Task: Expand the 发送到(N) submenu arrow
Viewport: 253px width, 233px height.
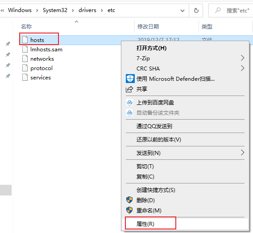Action: pos(242,153)
